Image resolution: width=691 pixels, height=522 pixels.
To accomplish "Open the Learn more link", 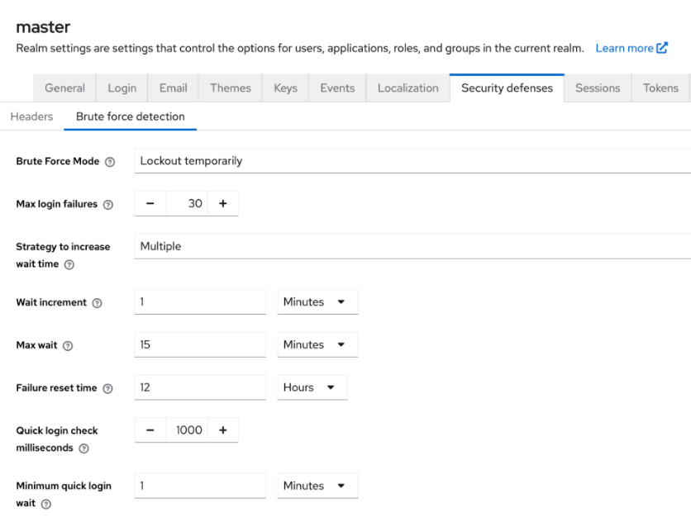I will [x=631, y=48].
